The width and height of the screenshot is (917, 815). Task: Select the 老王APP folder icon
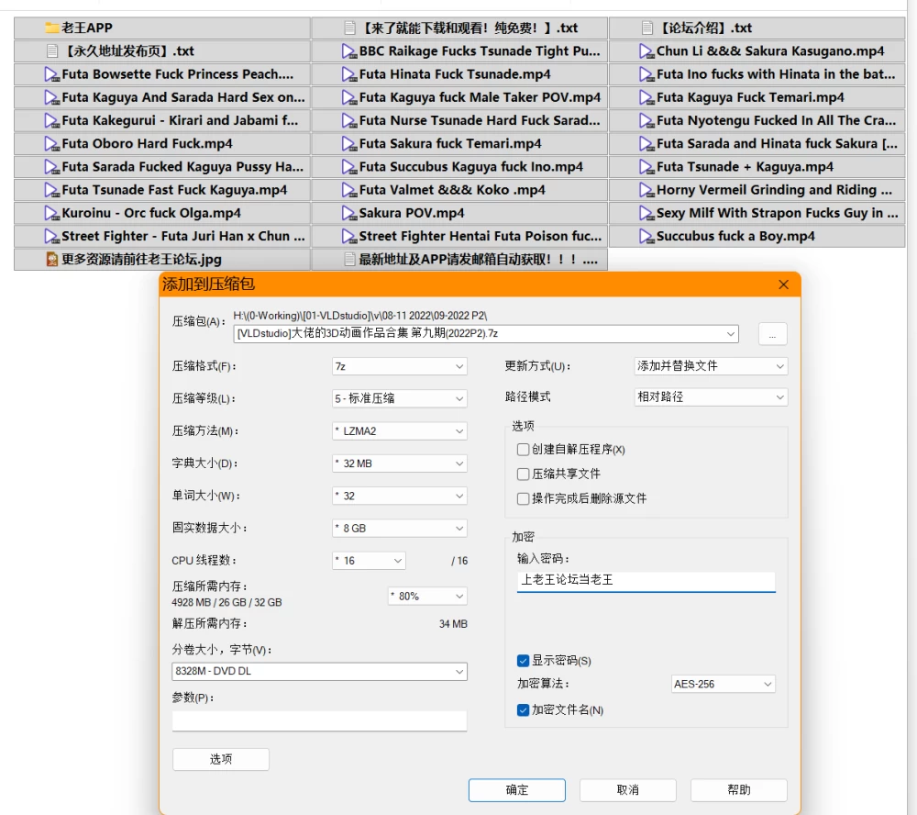point(52,28)
